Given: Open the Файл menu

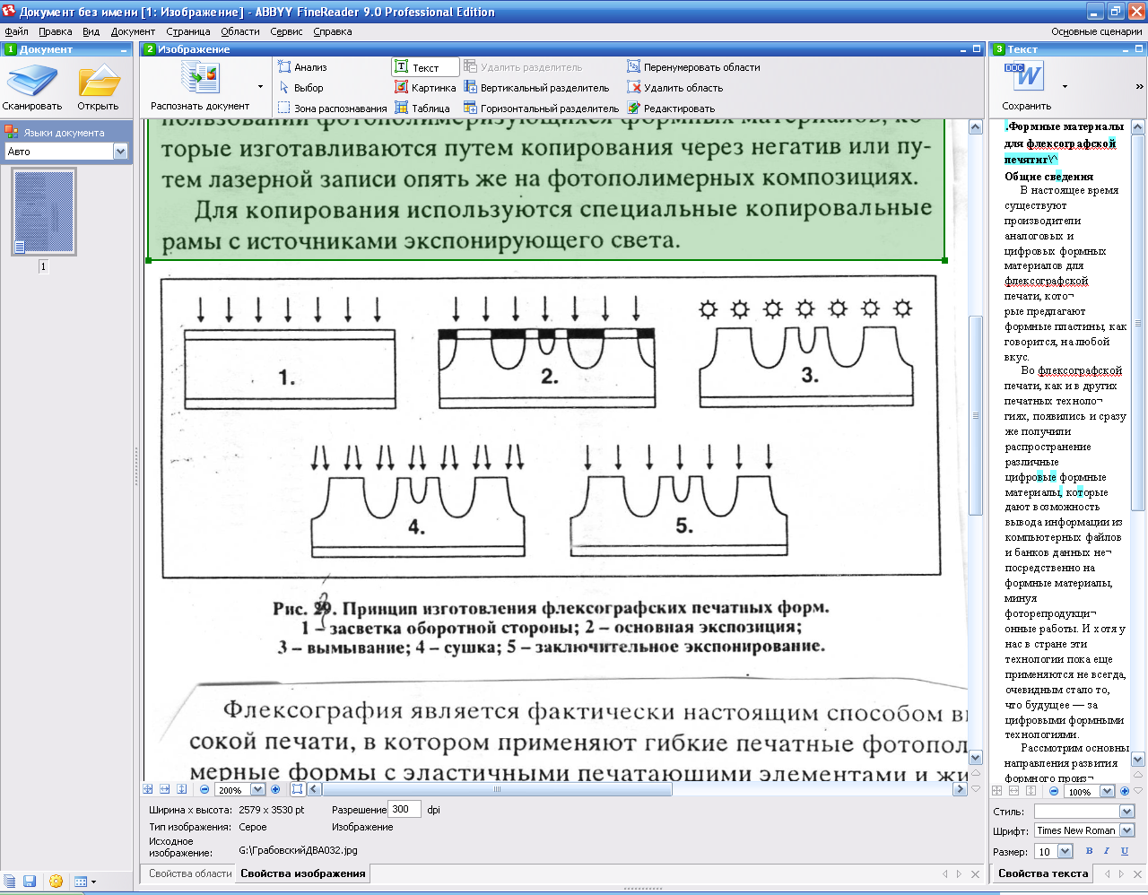Looking at the screenshot, I should tap(16, 31).
